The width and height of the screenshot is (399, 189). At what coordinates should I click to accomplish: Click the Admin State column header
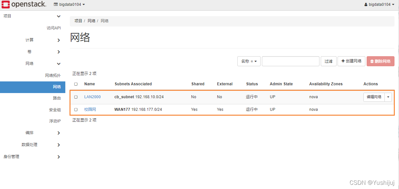pos(281,84)
